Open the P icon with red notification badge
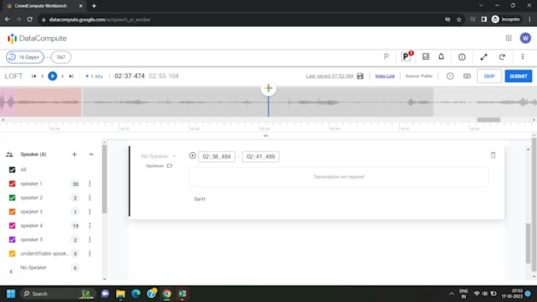 click(406, 57)
